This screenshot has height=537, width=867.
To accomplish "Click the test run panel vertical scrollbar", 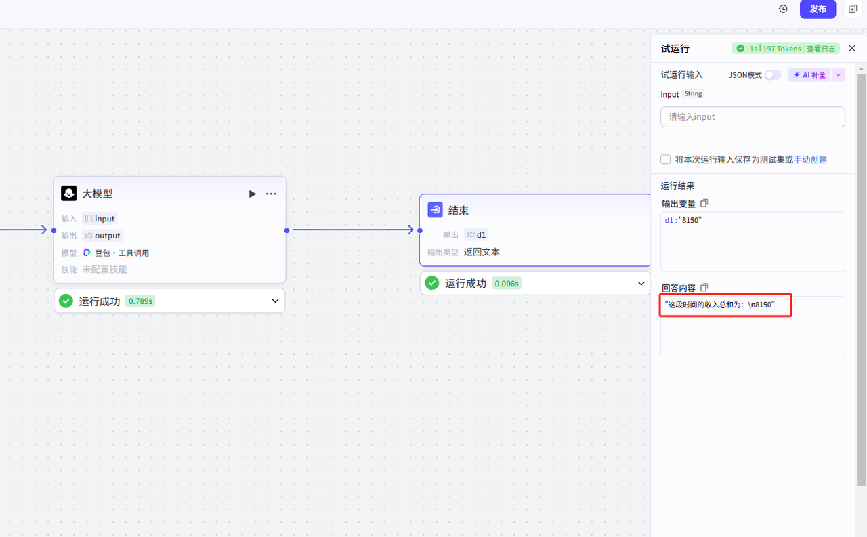I will (x=861, y=271).
